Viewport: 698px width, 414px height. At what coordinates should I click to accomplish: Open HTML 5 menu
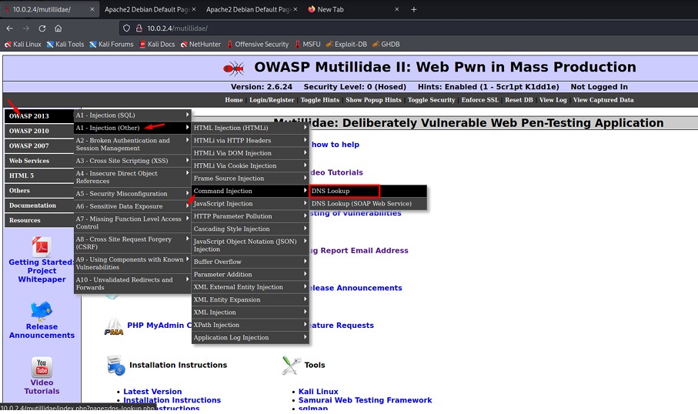[39, 175]
